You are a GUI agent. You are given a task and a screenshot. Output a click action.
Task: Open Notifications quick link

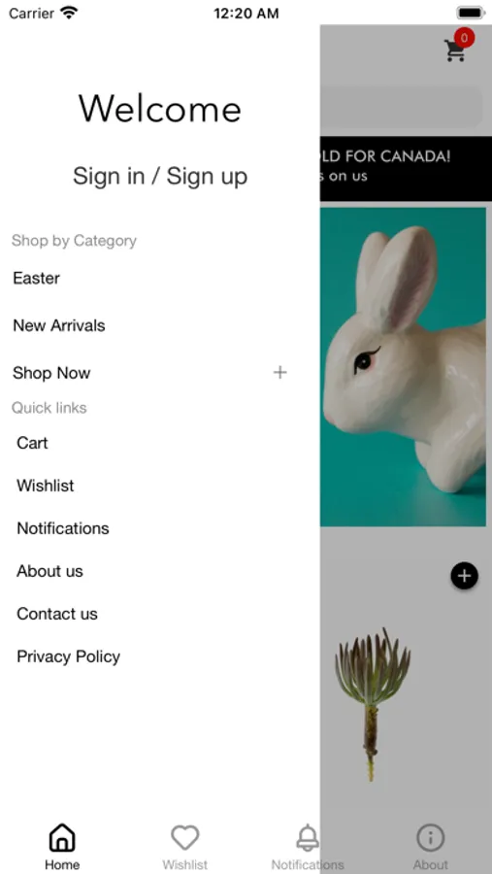coord(63,528)
